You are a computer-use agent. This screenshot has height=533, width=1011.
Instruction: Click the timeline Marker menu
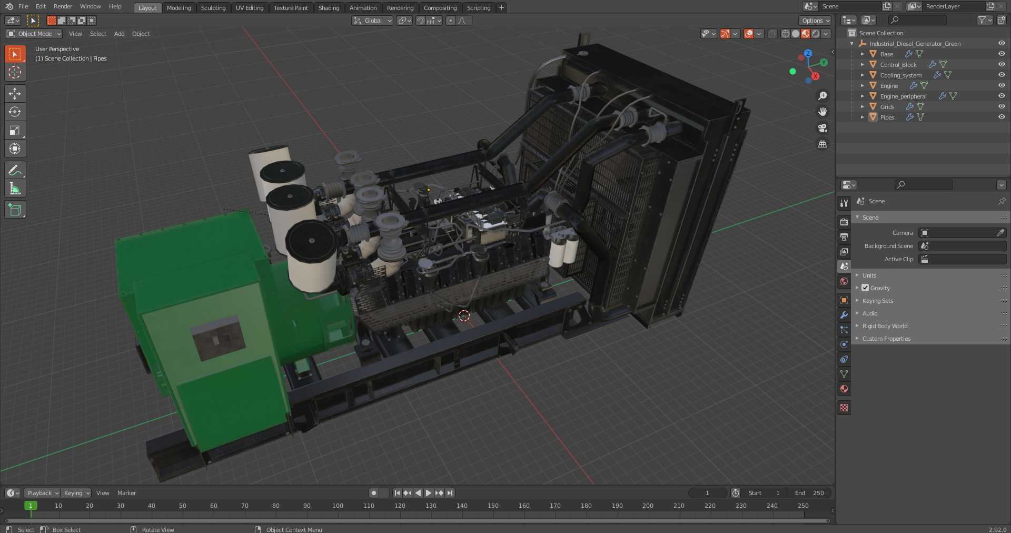tap(126, 493)
